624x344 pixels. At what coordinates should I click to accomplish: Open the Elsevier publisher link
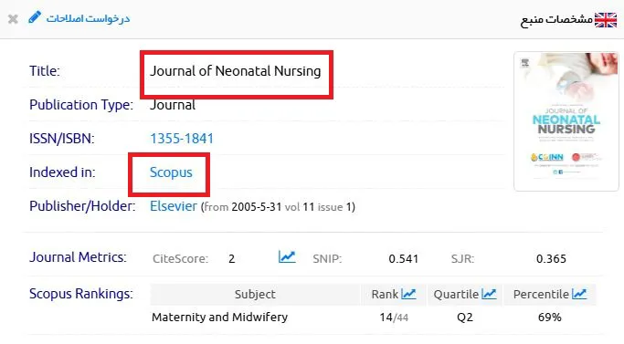pyautogui.click(x=173, y=206)
